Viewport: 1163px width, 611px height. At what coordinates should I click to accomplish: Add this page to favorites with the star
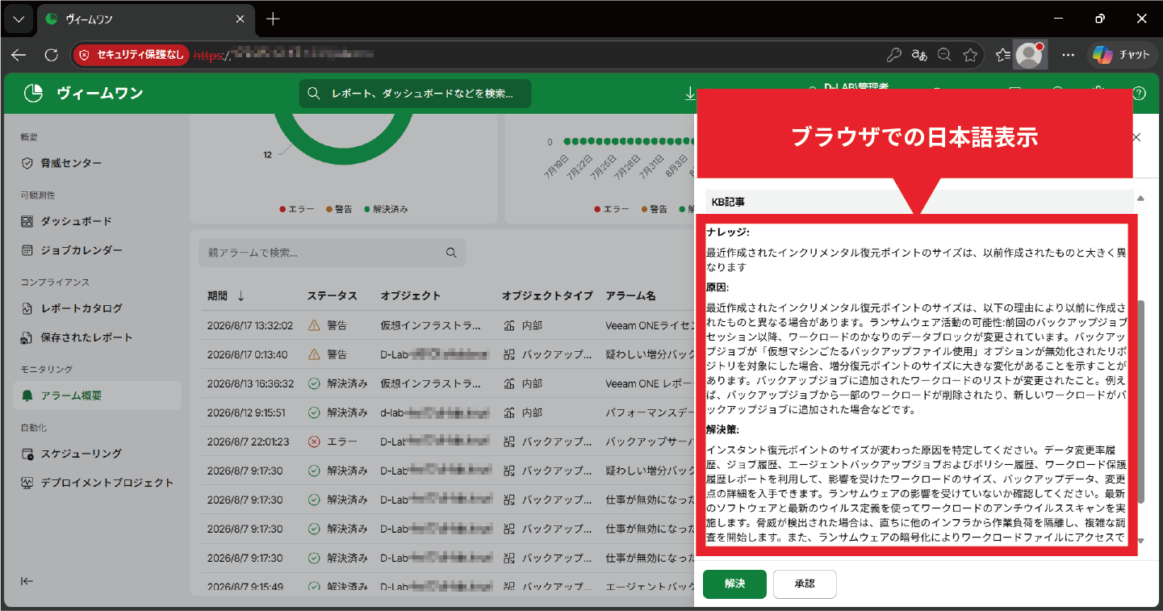(970, 55)
